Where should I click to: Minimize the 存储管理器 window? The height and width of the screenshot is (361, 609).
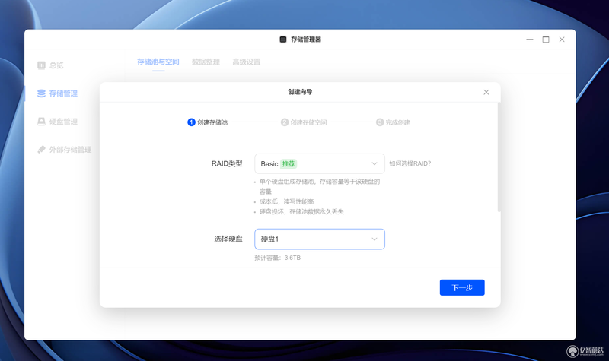coord(529,40)
